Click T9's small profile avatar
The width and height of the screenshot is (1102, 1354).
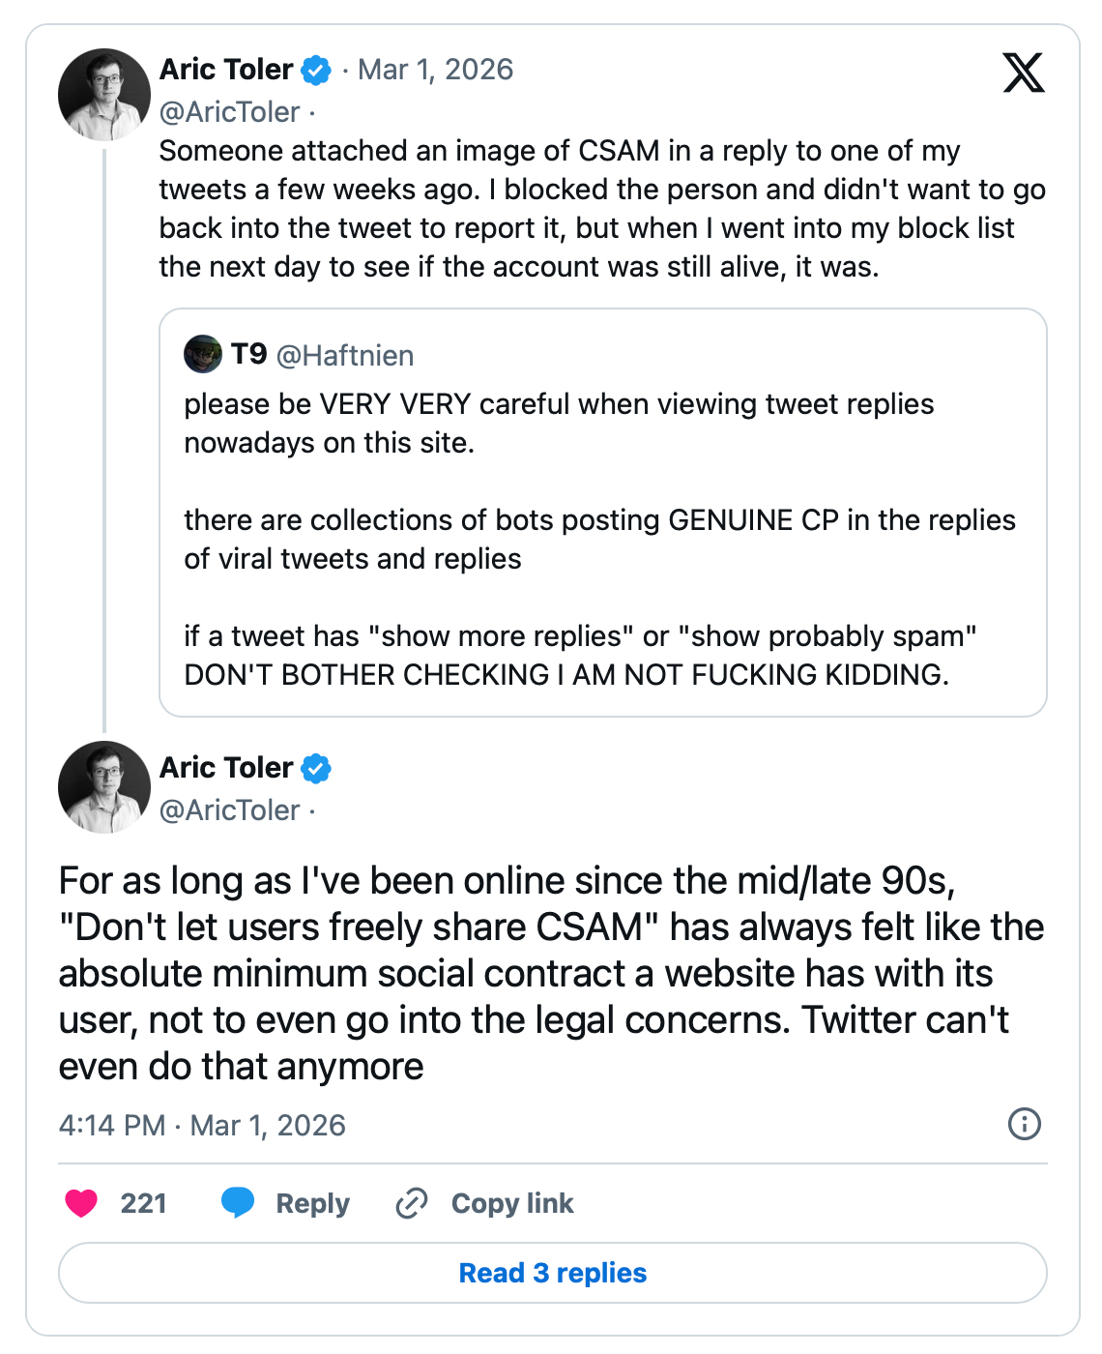tap(203, 355)
